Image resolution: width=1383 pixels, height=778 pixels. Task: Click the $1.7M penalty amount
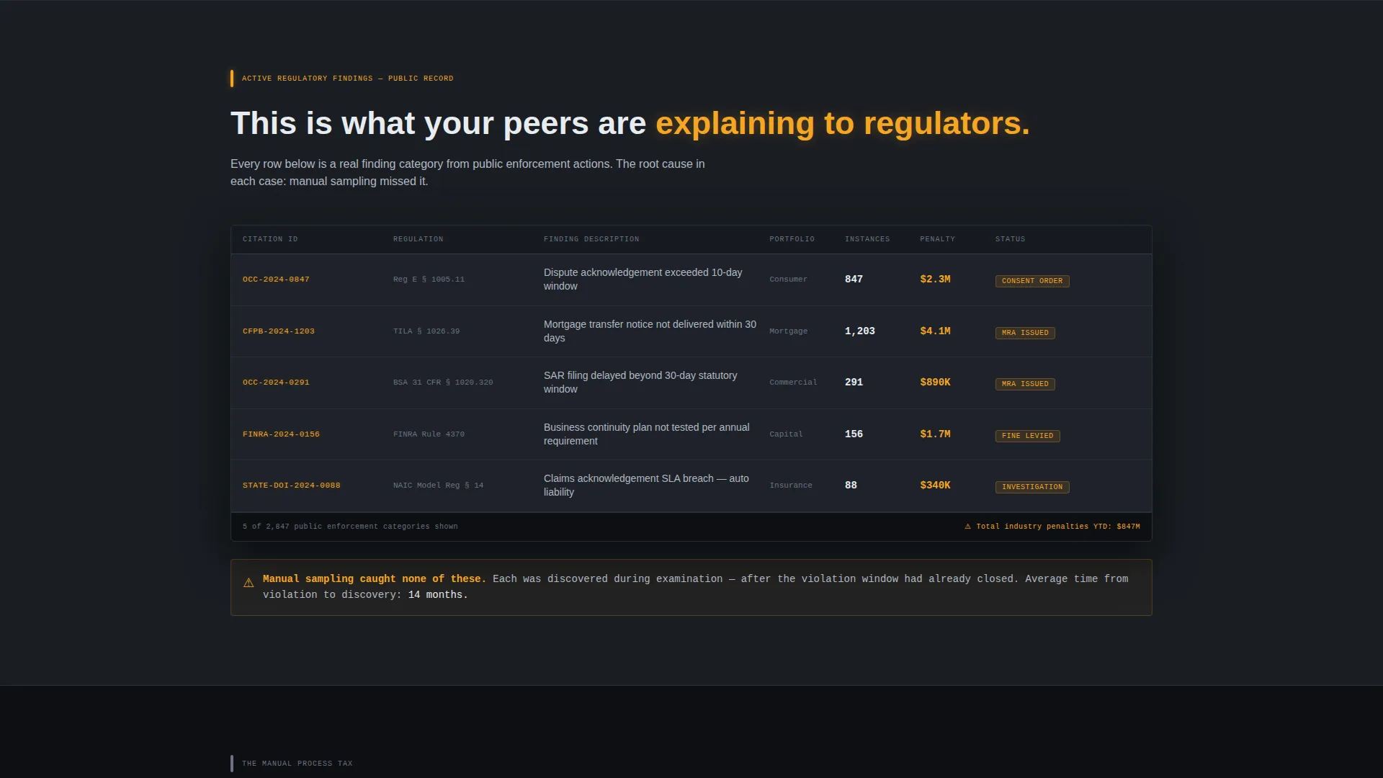[x=935, y=434]
